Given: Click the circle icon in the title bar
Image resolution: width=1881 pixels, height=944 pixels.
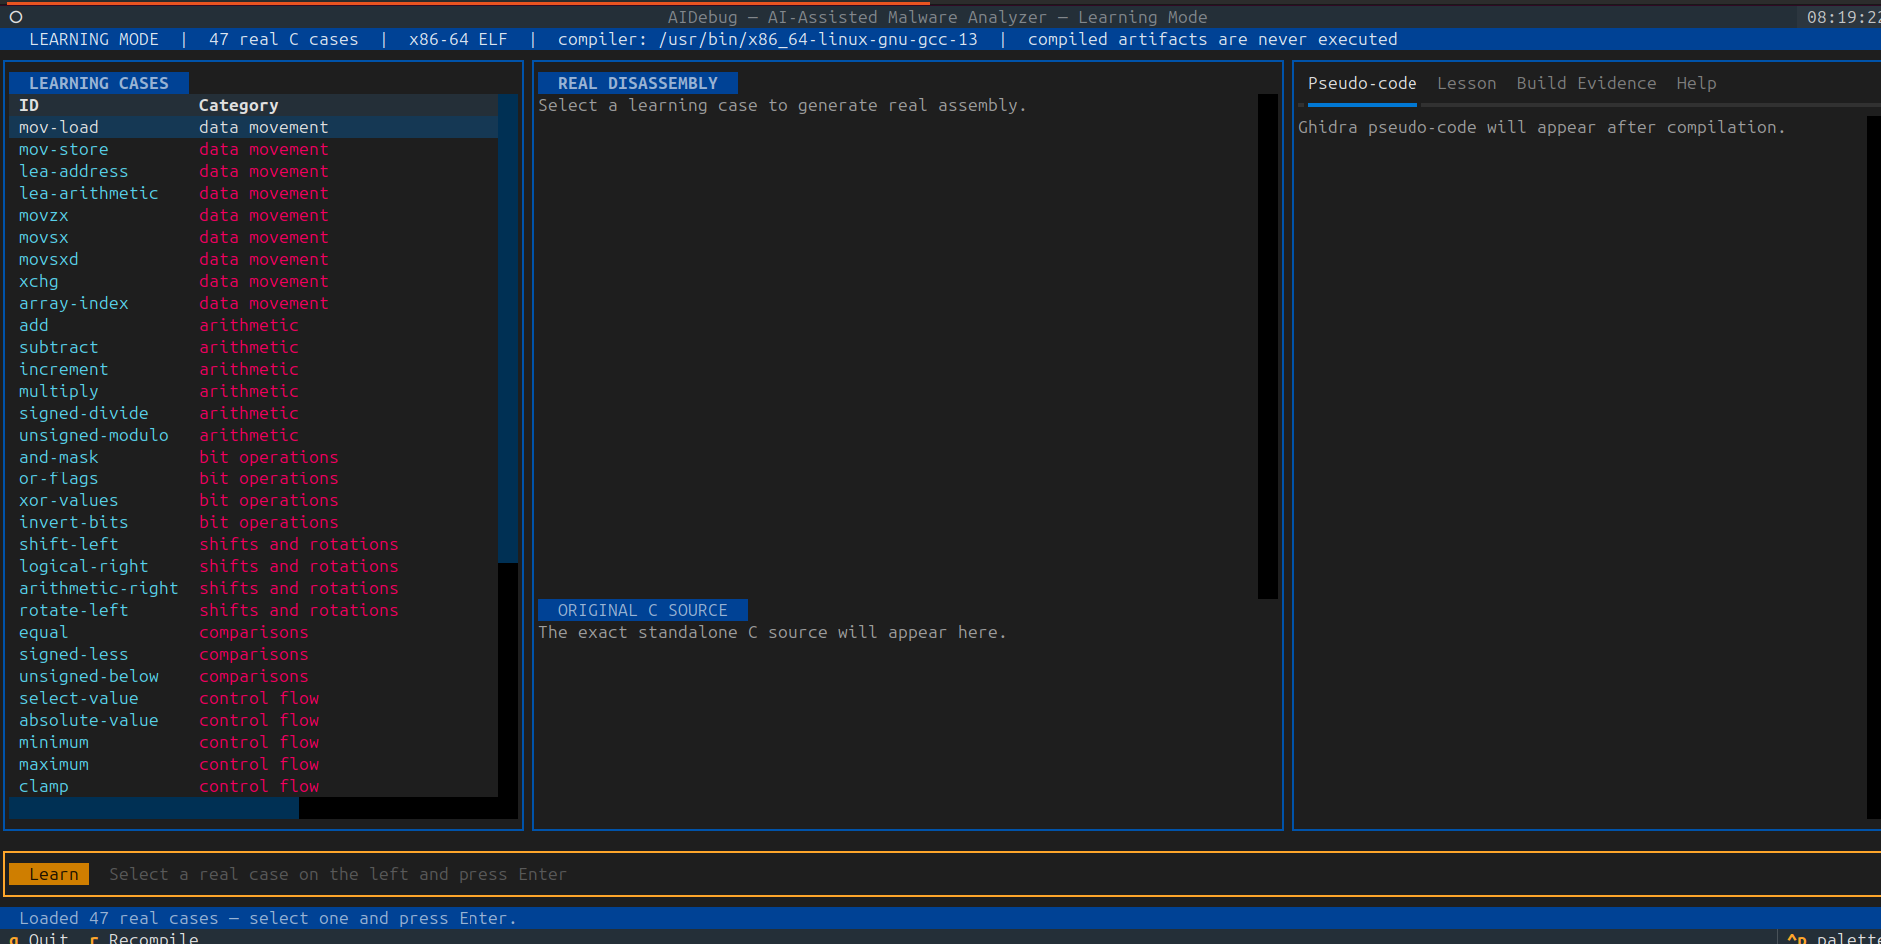Looking at the screenshot, I should [x=16, y=17].
